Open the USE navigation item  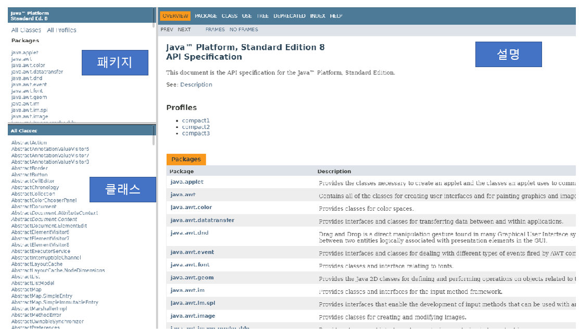(247, 16)
